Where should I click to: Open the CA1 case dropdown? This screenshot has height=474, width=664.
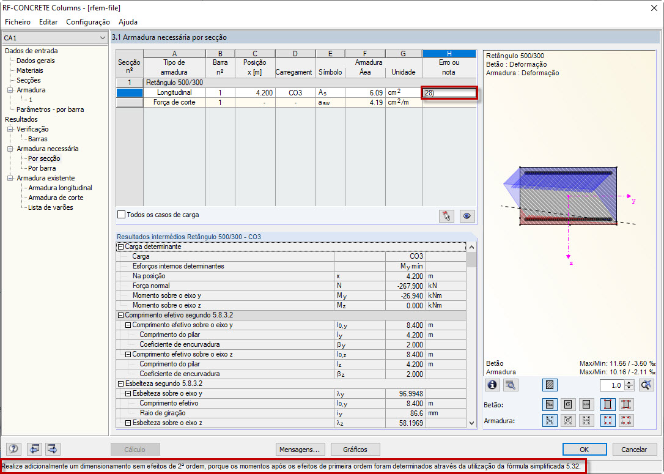click(54, 38)
